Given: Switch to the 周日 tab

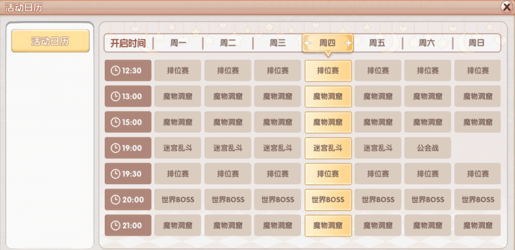Looking at the screenshot, I should click(476, 43).
